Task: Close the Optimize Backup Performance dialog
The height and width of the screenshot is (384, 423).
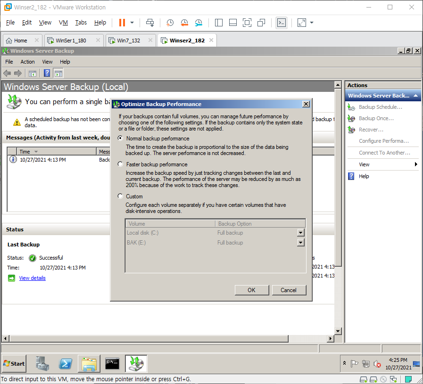Action: coord(306,104)
